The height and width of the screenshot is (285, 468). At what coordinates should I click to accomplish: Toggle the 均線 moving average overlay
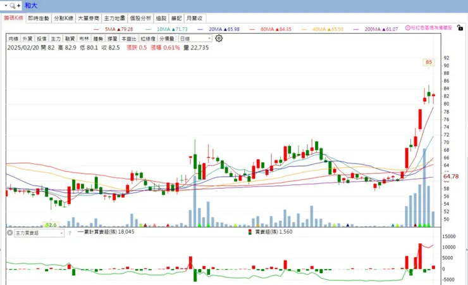[13, 39]
